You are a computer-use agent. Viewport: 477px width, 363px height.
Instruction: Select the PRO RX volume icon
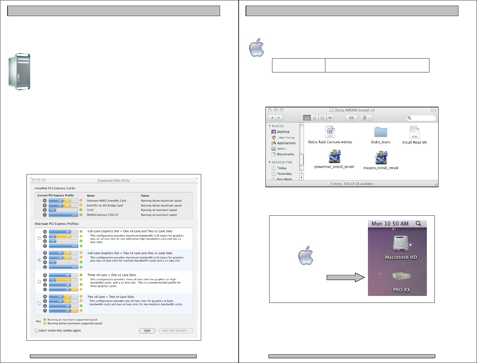(401, 282)
